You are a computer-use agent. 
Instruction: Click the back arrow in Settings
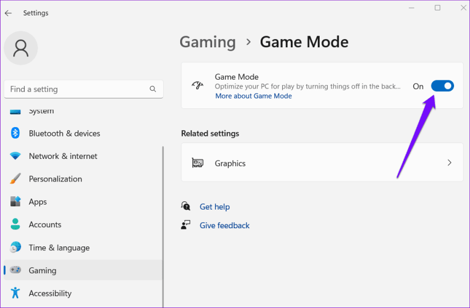point(8,13)
